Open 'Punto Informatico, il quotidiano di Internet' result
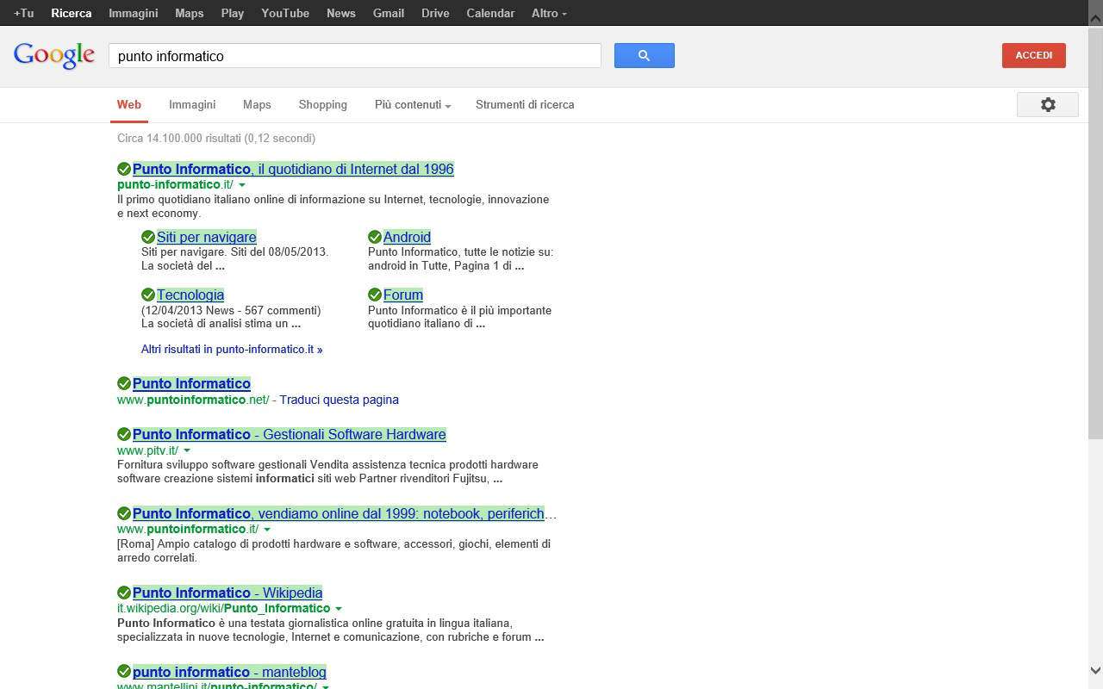The height and width of the screenshot is (689, 1103). point(293,169)
